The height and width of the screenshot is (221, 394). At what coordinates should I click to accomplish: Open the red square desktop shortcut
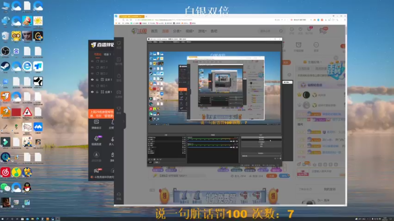pyautogui.click(x=16, y=112)
